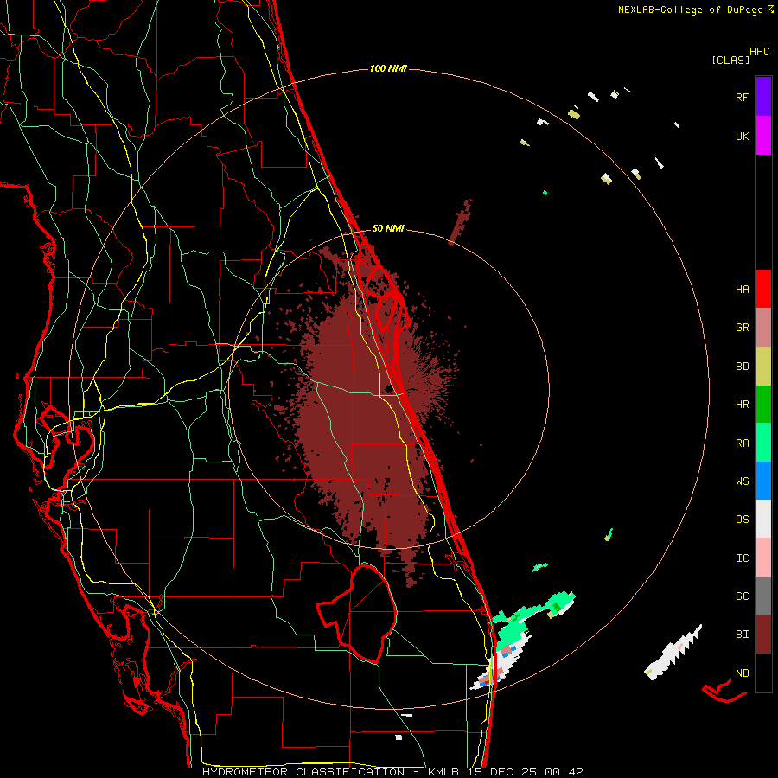Click the RF purple legend swatch
This screenshot has width=778, height=778.
pyautogui.click(x=763, y=97)
